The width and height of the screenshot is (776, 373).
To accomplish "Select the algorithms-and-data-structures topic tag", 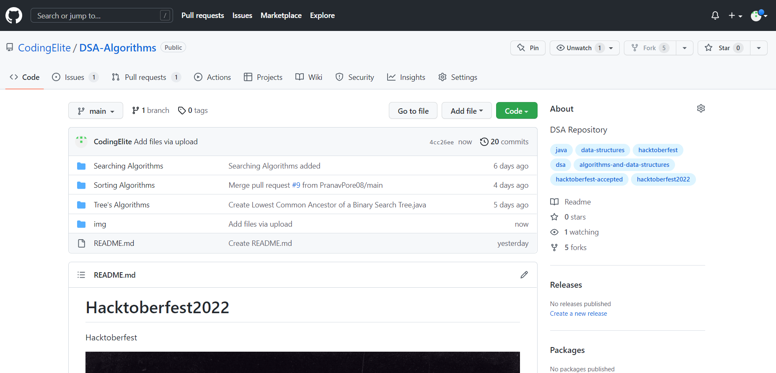I will coord(624,165).
